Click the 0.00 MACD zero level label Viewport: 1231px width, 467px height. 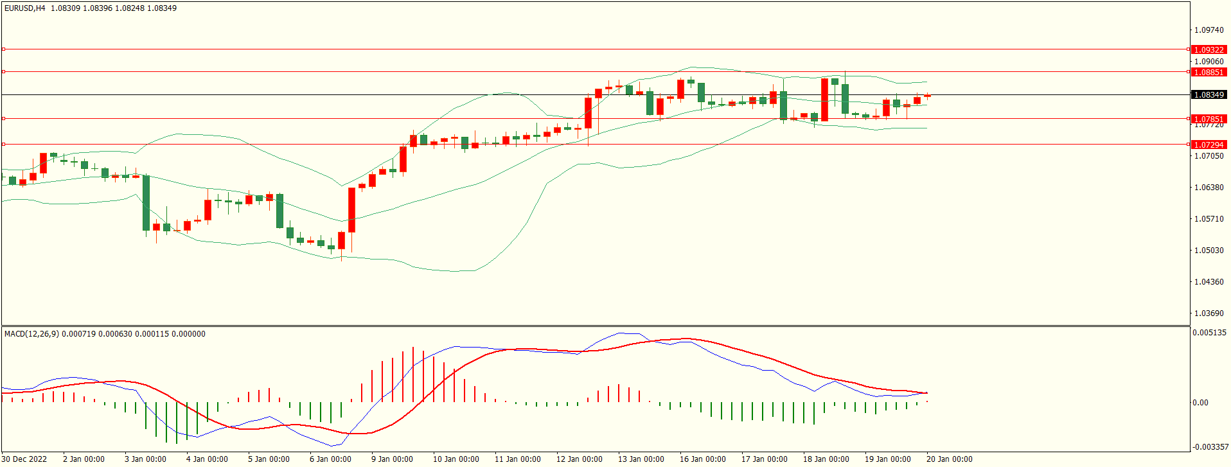[1200, 403]
